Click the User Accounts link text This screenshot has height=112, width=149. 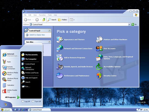(x=109, y=49)
